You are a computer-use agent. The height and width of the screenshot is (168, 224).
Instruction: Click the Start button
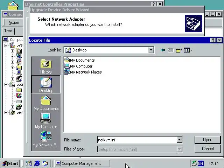pyautogui.click(x=10, y=163)
